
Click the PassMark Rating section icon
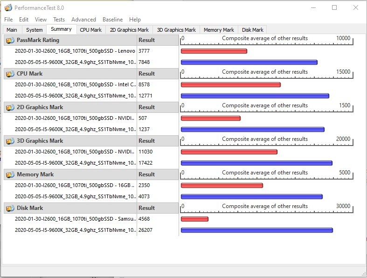point(10,40)
